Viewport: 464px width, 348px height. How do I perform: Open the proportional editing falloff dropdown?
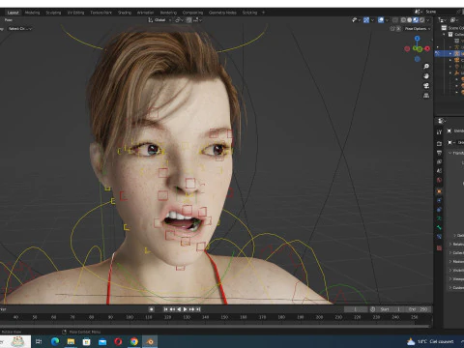coord(198,20)
